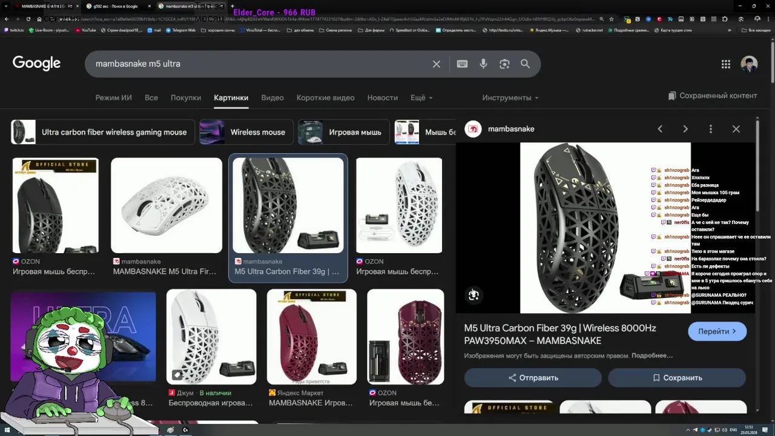775x436 pixels.
Task: Show previous image in preview panel
Action: [x=660, y=129]
